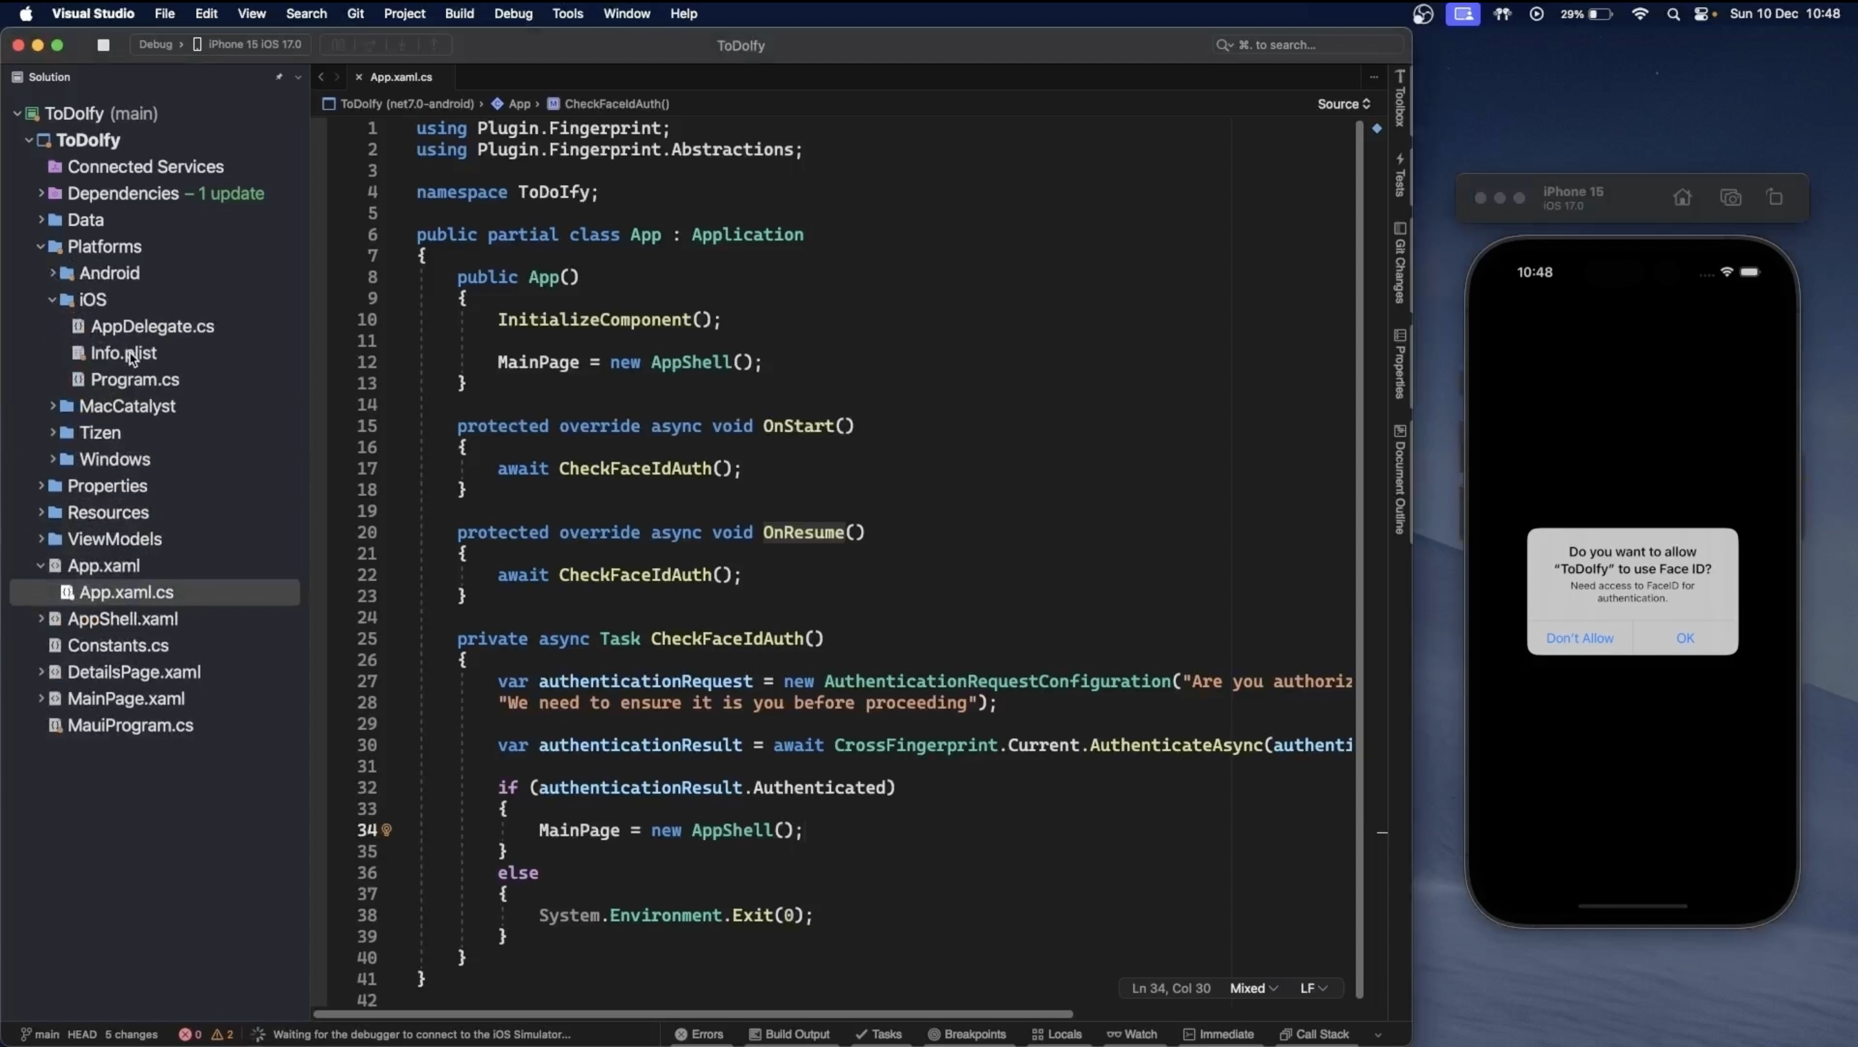Open the Tests side panel

(1399, 175)
